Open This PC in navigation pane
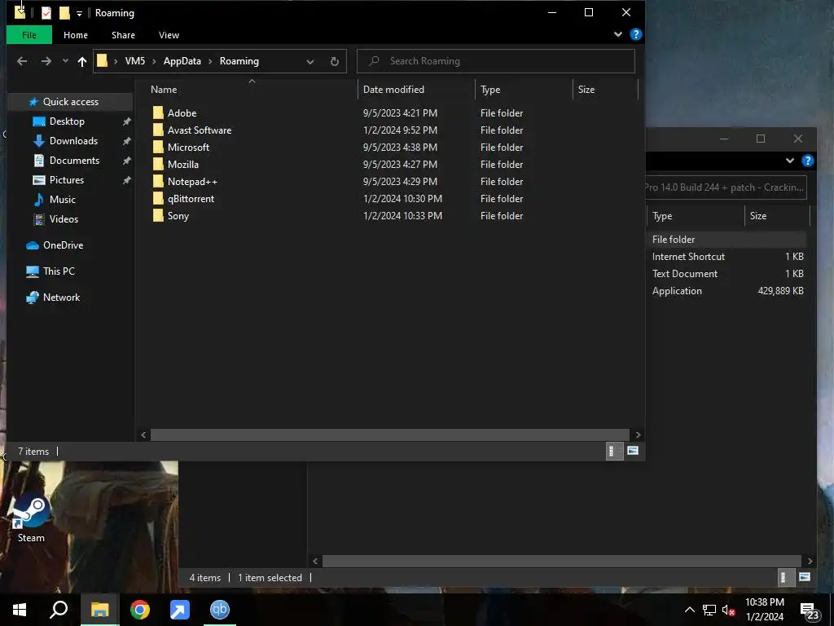Screen dimensions: 834x626 pos(59,271)
